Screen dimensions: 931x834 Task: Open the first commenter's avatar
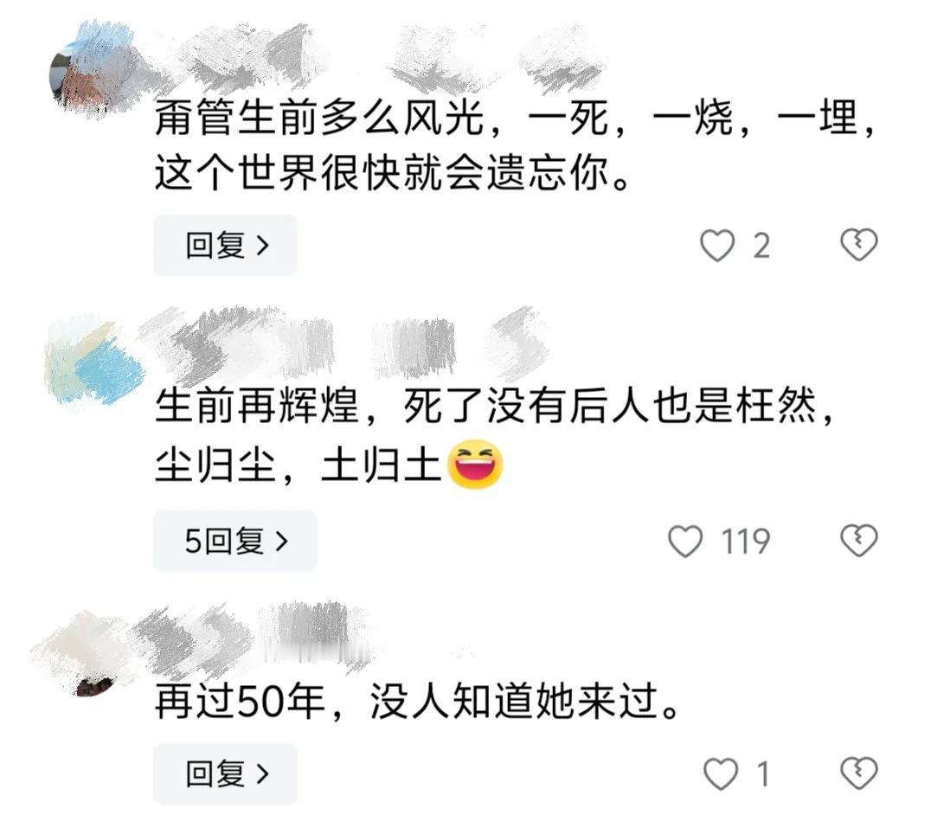point(92,73)
